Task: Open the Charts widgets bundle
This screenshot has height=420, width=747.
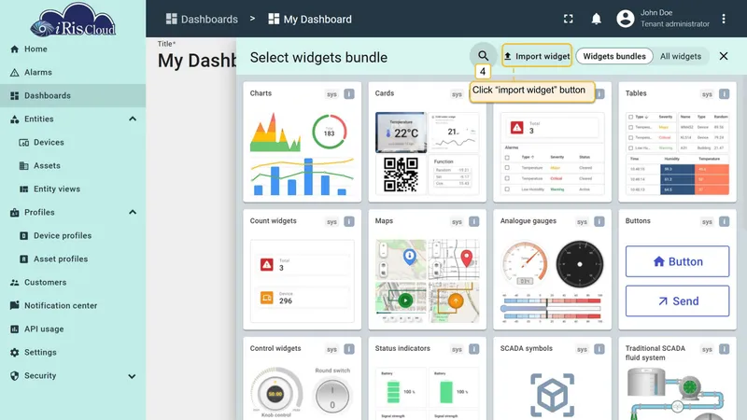Action: pyautogui.click(x=302, y=142)
